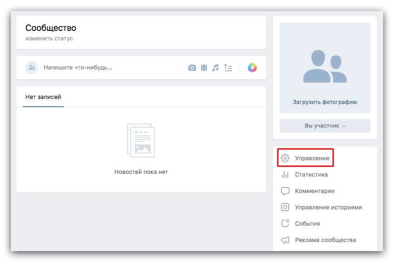Click the gear icon next to Управление
This screenshot has height=262, width=394.
285,158
